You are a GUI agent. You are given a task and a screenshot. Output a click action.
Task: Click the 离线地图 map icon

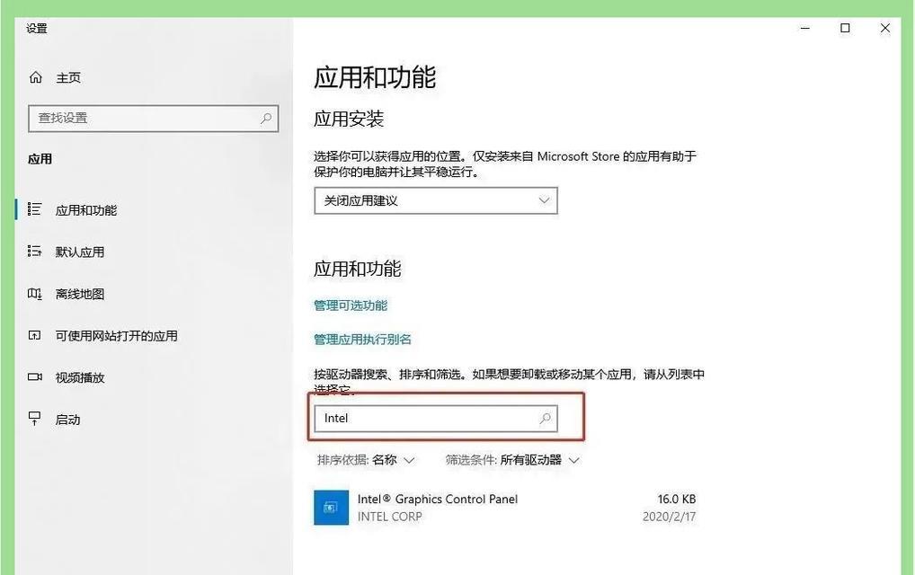click(35, 294)
